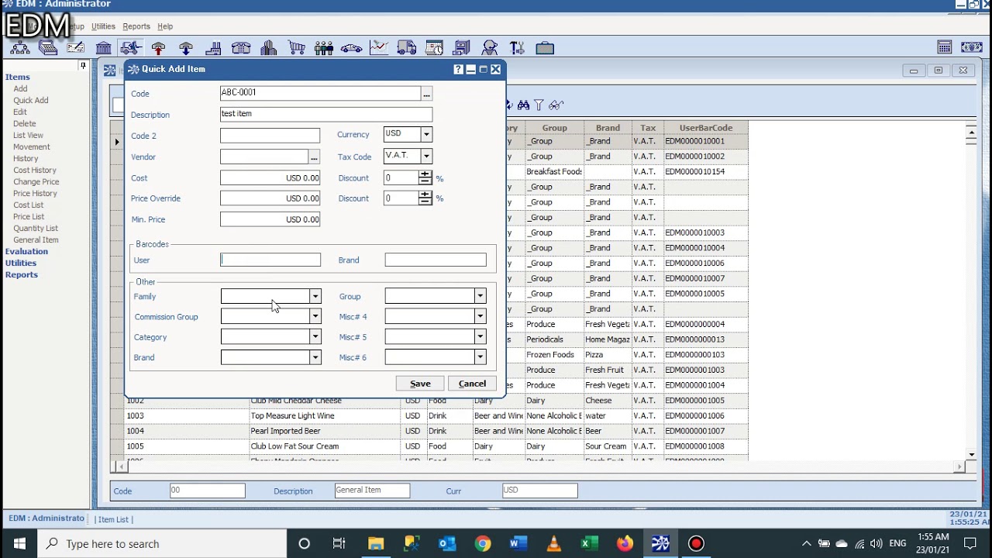
Task: Open the Tax Code dropdown showing V.A.T.
Action: pos(425,156)
